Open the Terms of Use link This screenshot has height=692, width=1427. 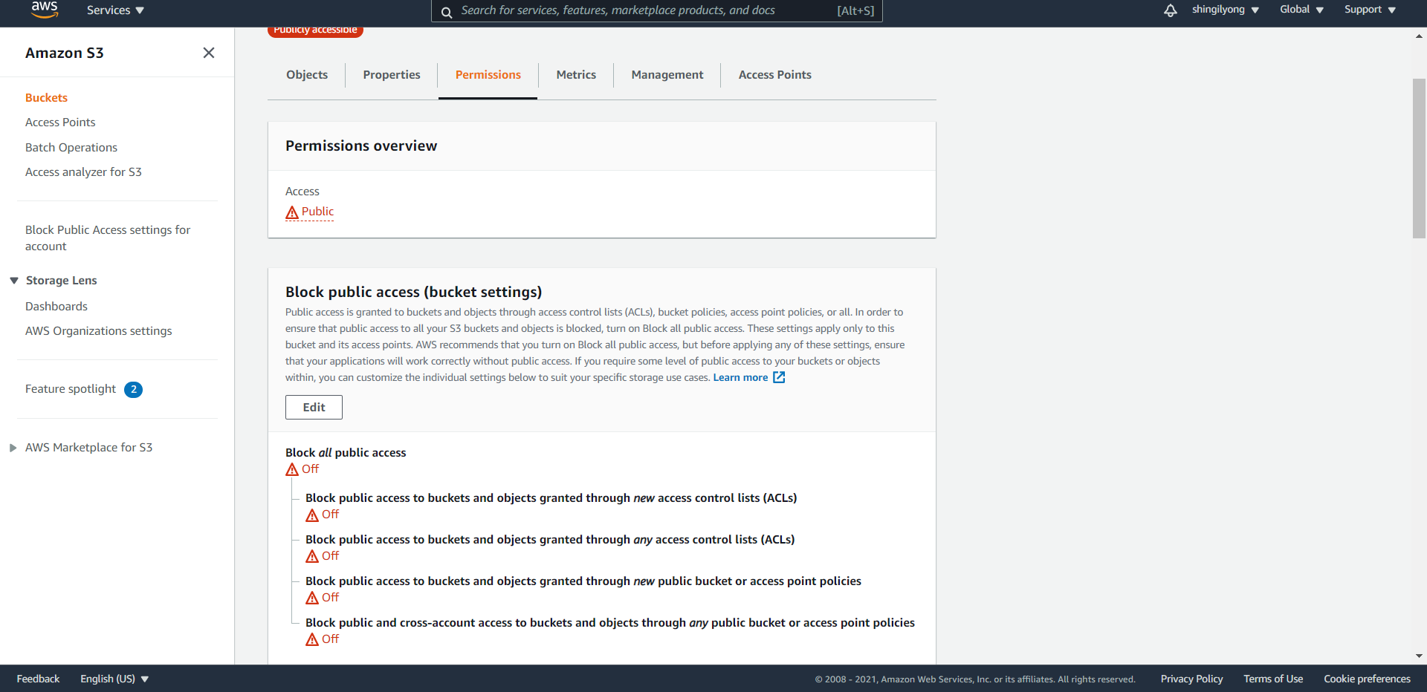pos(1273,679)
